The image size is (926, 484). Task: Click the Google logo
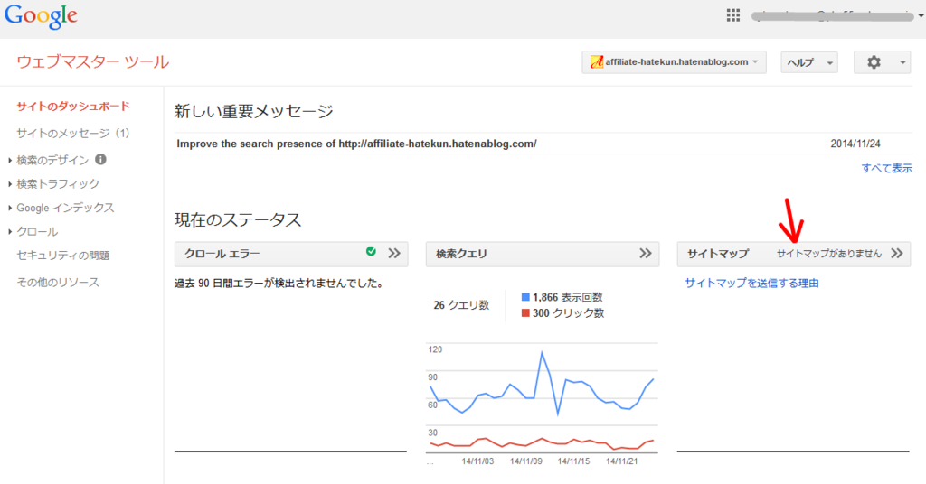click(41, 16)
